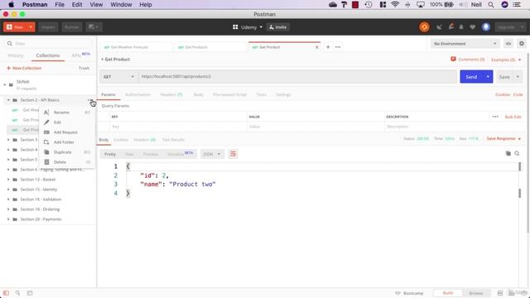Open the Examples dropdown
Screen dimensions: 530x298
506,60
